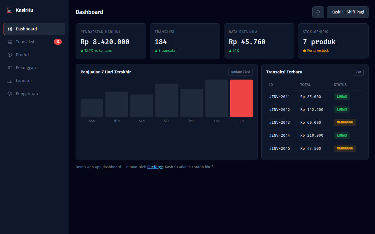Select the red JUM bar in chart
The width and height of the screenshot is (375, 234).
tap(241, 98)
